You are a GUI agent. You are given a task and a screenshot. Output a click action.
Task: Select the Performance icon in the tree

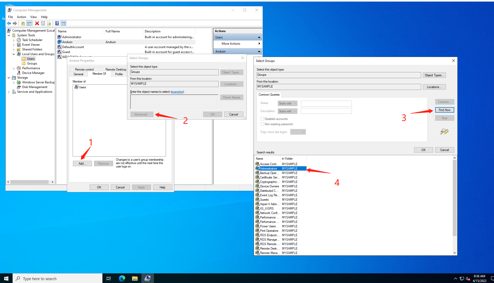tap(19, 68)
